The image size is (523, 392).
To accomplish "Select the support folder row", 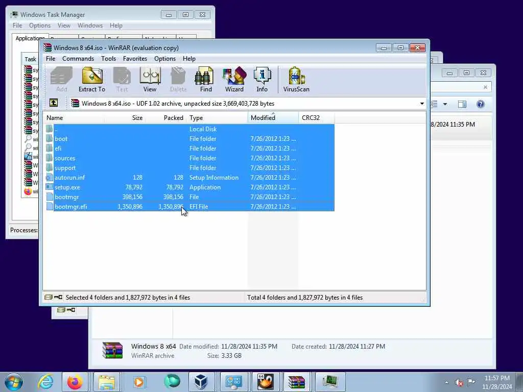I will click(x=189, y=167).
